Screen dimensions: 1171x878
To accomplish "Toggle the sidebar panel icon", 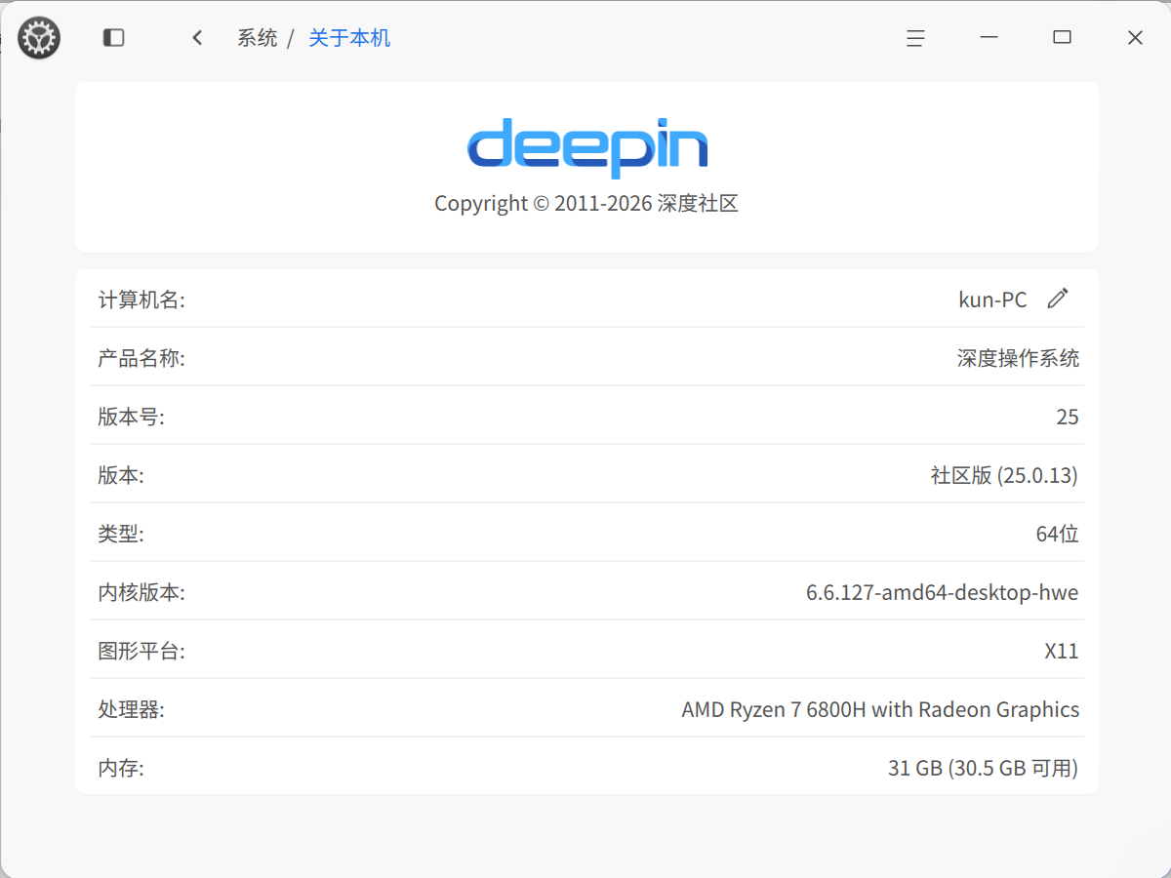I will [114, 38].
